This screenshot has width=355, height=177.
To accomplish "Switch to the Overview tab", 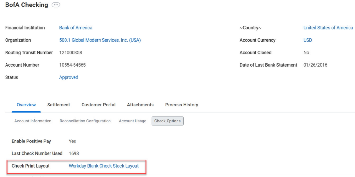I will click(x=26, y=105).
